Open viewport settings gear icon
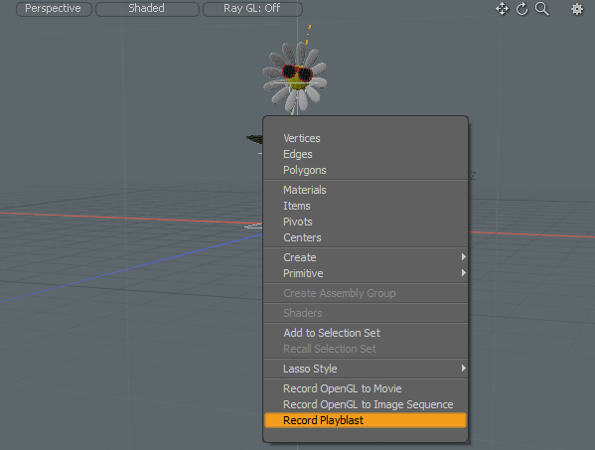The height and width of the screenshot is (450, 595). (577, 9)
